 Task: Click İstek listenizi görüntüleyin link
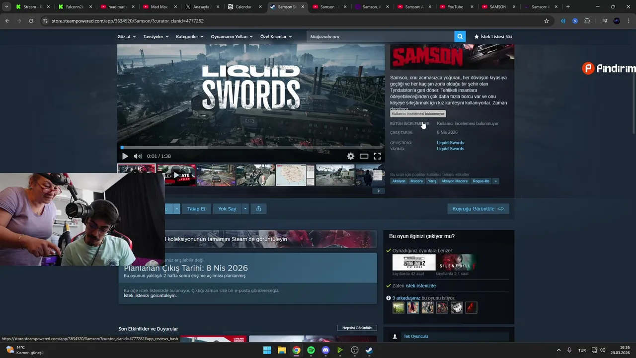click(x=150, y=295)
